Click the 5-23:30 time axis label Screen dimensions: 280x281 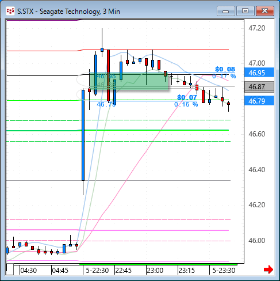tap(224, 271)
